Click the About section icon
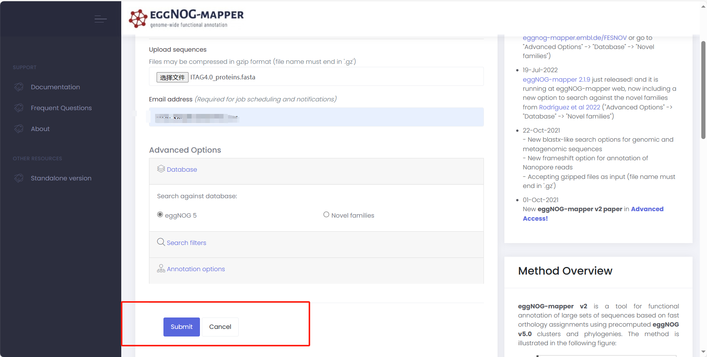 pos(19,128)
